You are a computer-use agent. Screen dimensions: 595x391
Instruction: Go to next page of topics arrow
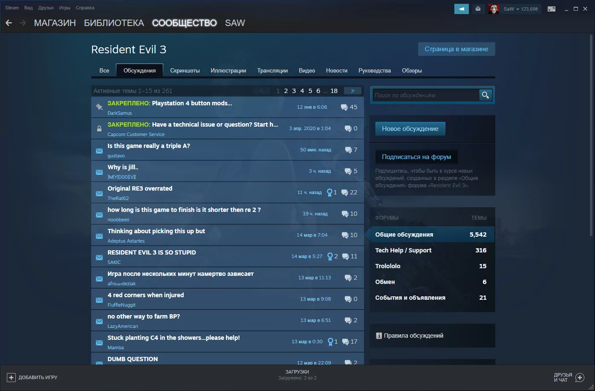352,91
